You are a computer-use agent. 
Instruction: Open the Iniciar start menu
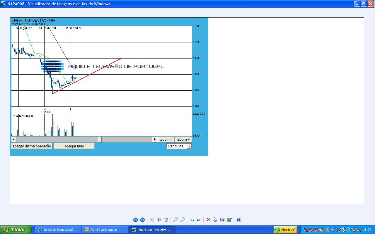16,230
